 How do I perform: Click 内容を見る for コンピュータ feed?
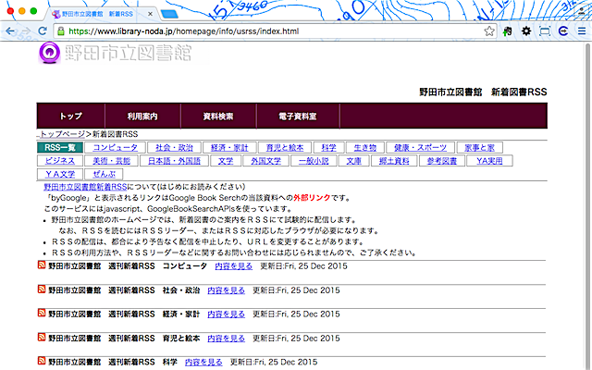pyautogui.click(x=234, y=266)
